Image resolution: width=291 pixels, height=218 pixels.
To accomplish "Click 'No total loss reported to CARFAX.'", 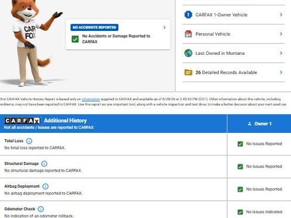I will point(35,148).
